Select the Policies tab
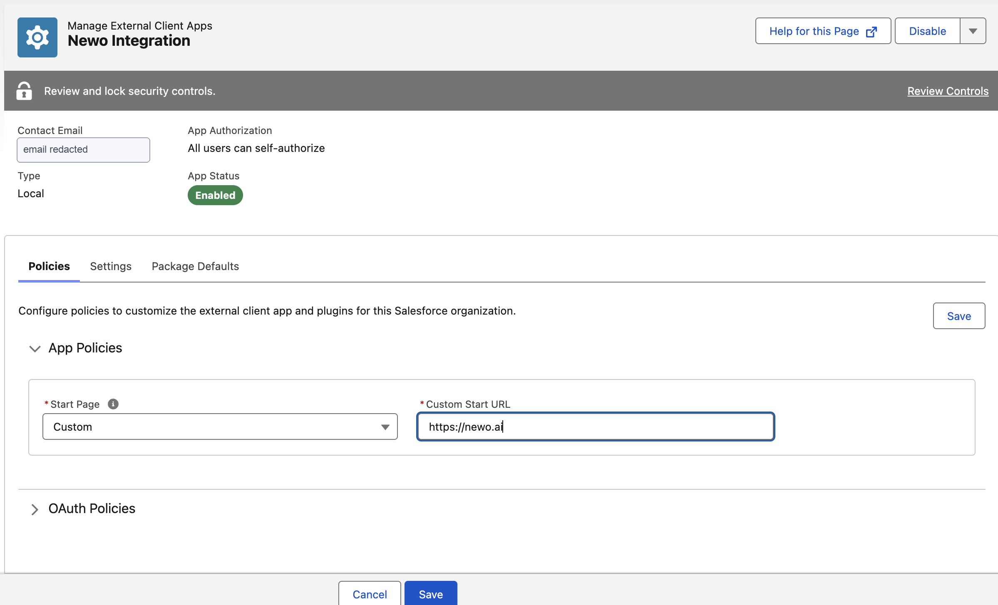 point(49,266)
